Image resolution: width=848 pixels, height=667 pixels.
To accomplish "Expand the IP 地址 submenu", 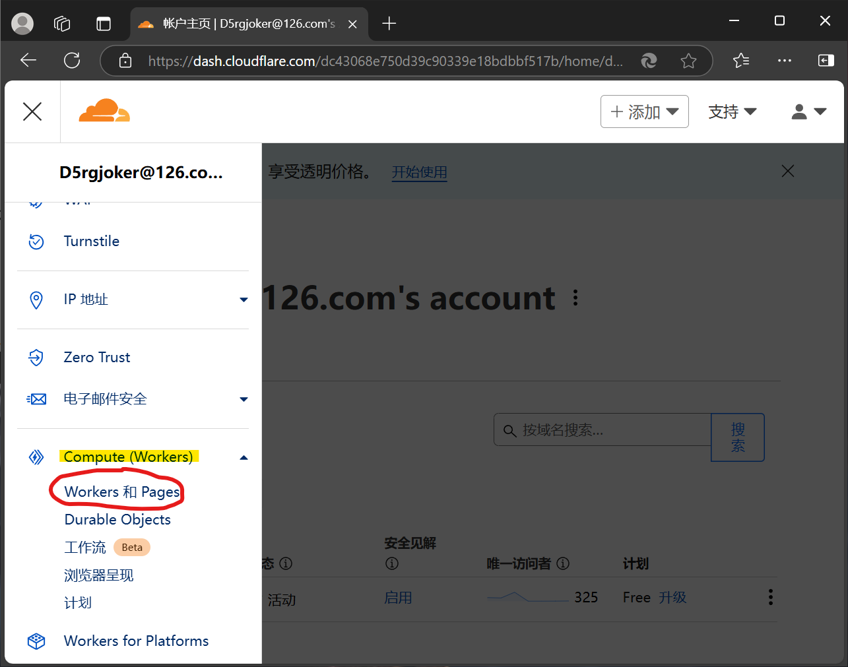I will click(x=244, y=300).
